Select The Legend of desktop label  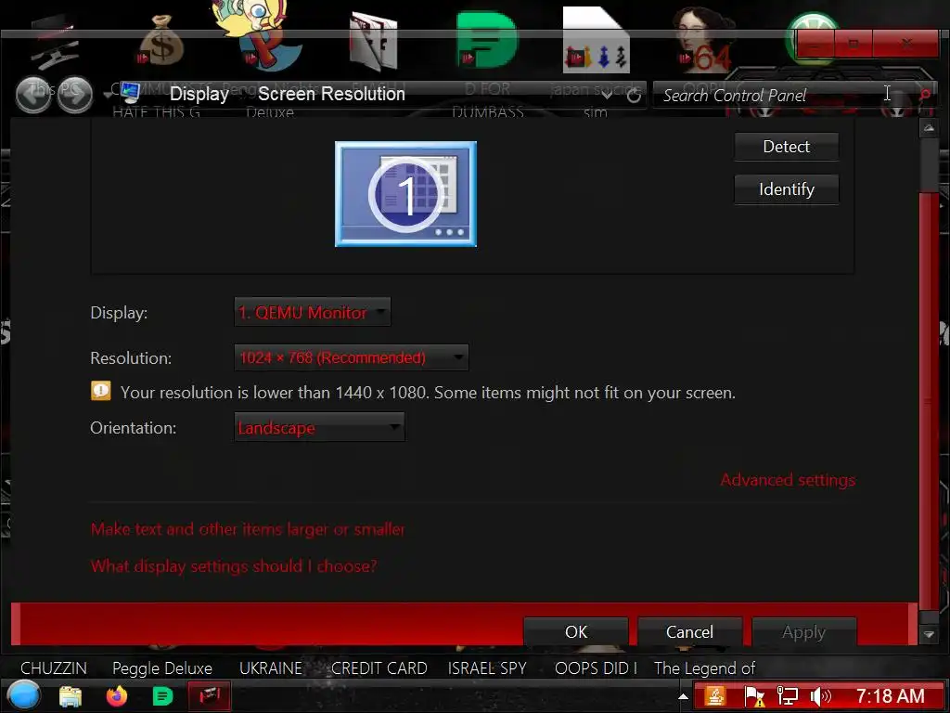click(705, 668)
